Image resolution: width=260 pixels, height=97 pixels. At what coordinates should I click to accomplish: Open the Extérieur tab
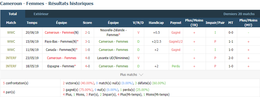pos(41,14)
